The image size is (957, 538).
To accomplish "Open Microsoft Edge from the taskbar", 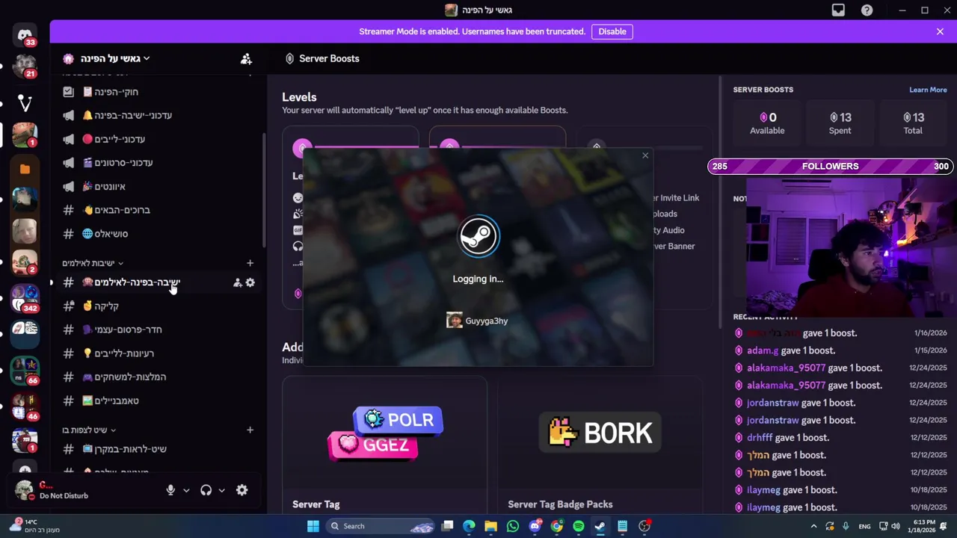I will click(x=469, y=526).
